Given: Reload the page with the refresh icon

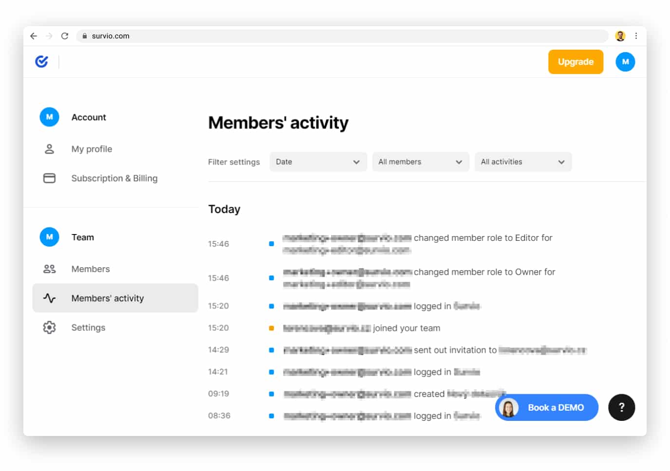Looking at the screenshot, I should (65, 36).
